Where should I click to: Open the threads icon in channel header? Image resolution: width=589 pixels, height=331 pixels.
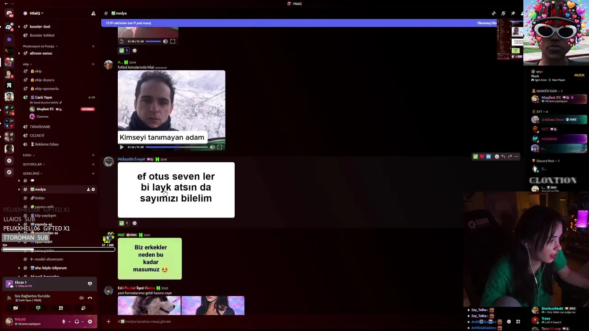pos(494,13)
